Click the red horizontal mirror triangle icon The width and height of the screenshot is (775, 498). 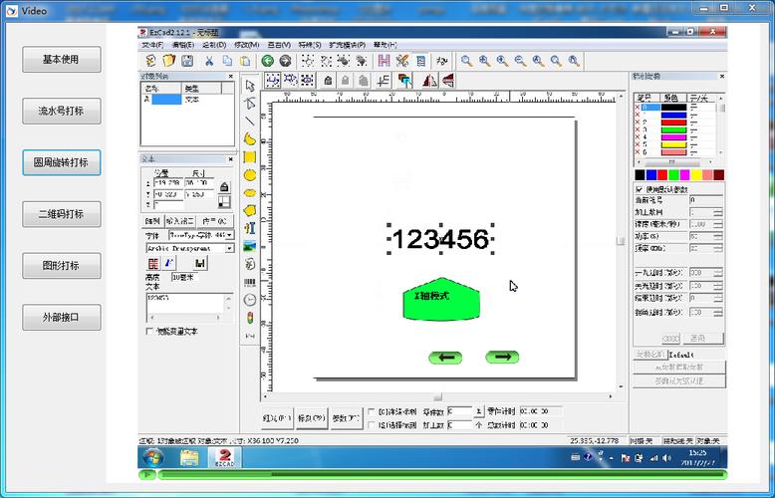[x=430, y=80]
